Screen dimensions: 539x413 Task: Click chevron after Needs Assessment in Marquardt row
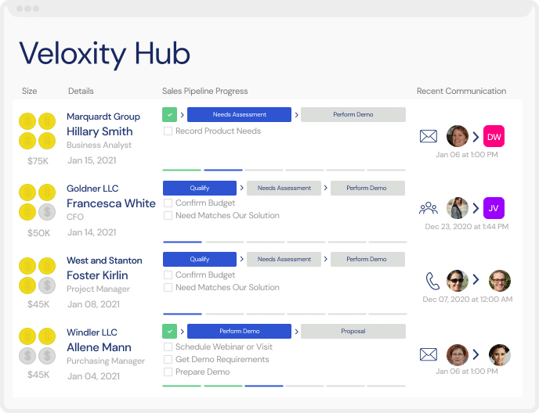click(x=296, y=115)
